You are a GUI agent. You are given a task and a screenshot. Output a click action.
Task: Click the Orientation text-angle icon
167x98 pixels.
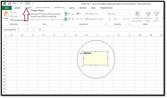(78, 14)
